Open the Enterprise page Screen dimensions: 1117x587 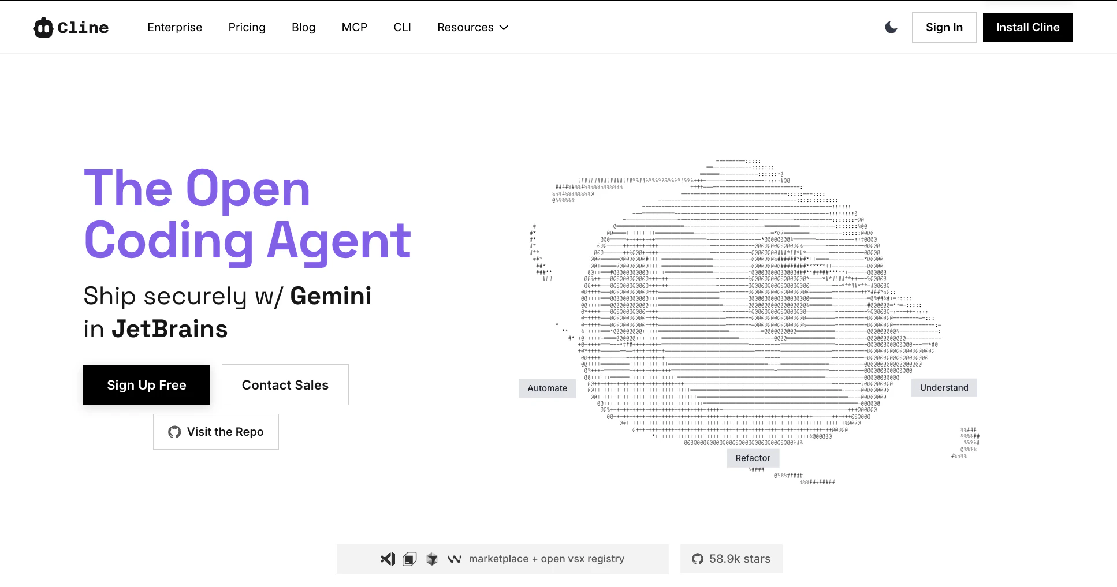click(x=175, y=27)
